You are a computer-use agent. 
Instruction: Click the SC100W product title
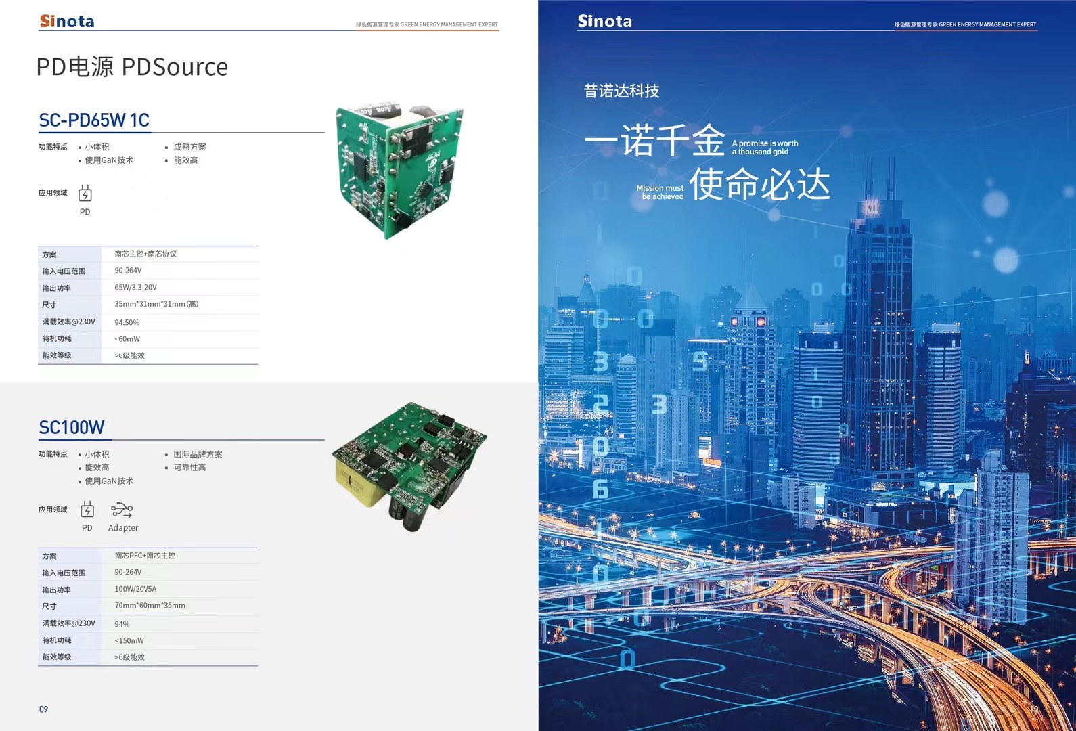click(72, 428)
